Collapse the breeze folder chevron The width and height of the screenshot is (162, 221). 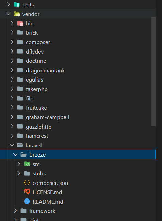(15, 154)
